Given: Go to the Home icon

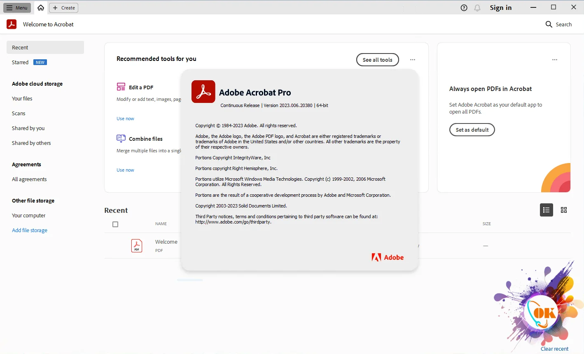Looking at the screenshot, I should tap(41, 8).
